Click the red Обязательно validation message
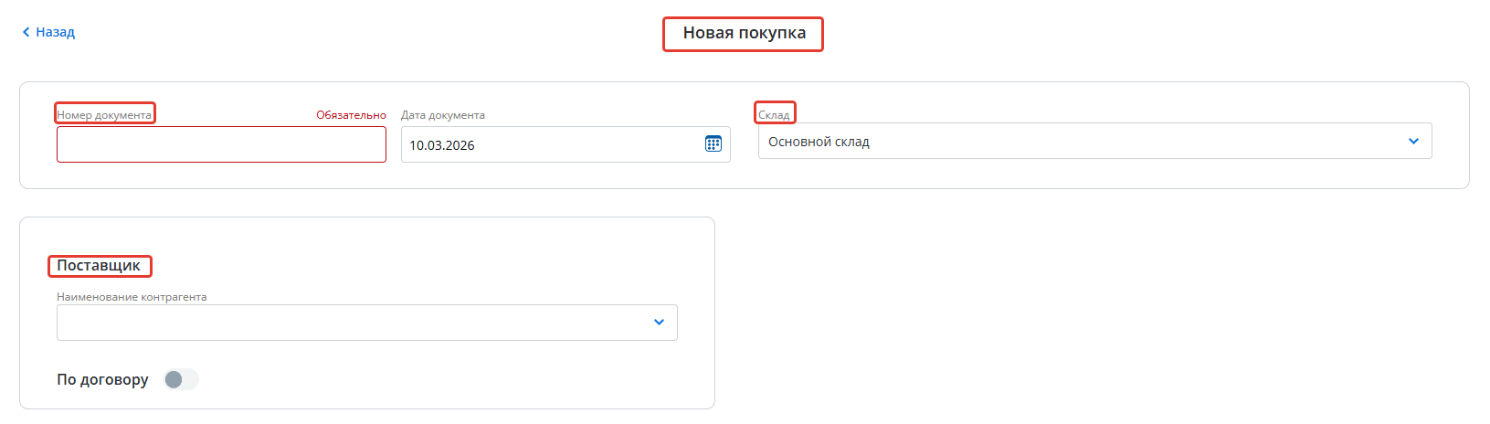Screen dimensions: 1490x424 click(351, 115)
